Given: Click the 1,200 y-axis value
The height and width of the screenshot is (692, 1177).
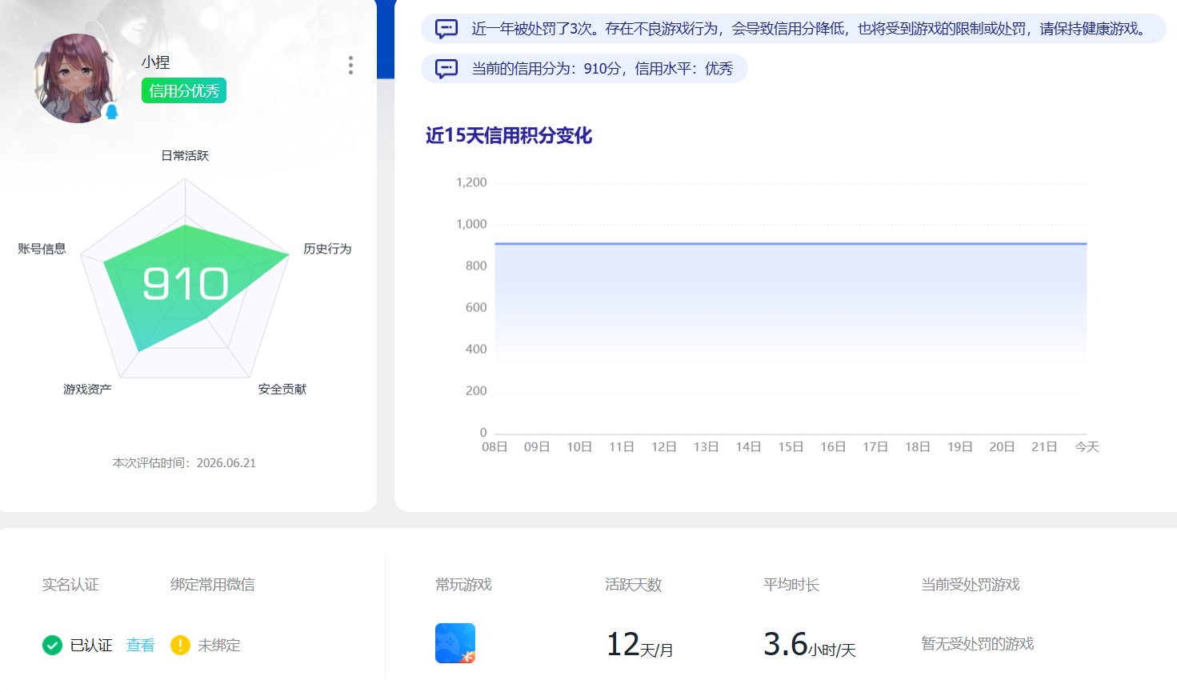Looking at the screenshot, I should tap(471, 182).
